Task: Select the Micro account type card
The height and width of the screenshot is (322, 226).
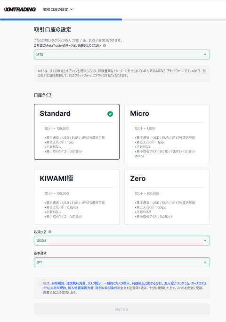Action: [167, 134]
